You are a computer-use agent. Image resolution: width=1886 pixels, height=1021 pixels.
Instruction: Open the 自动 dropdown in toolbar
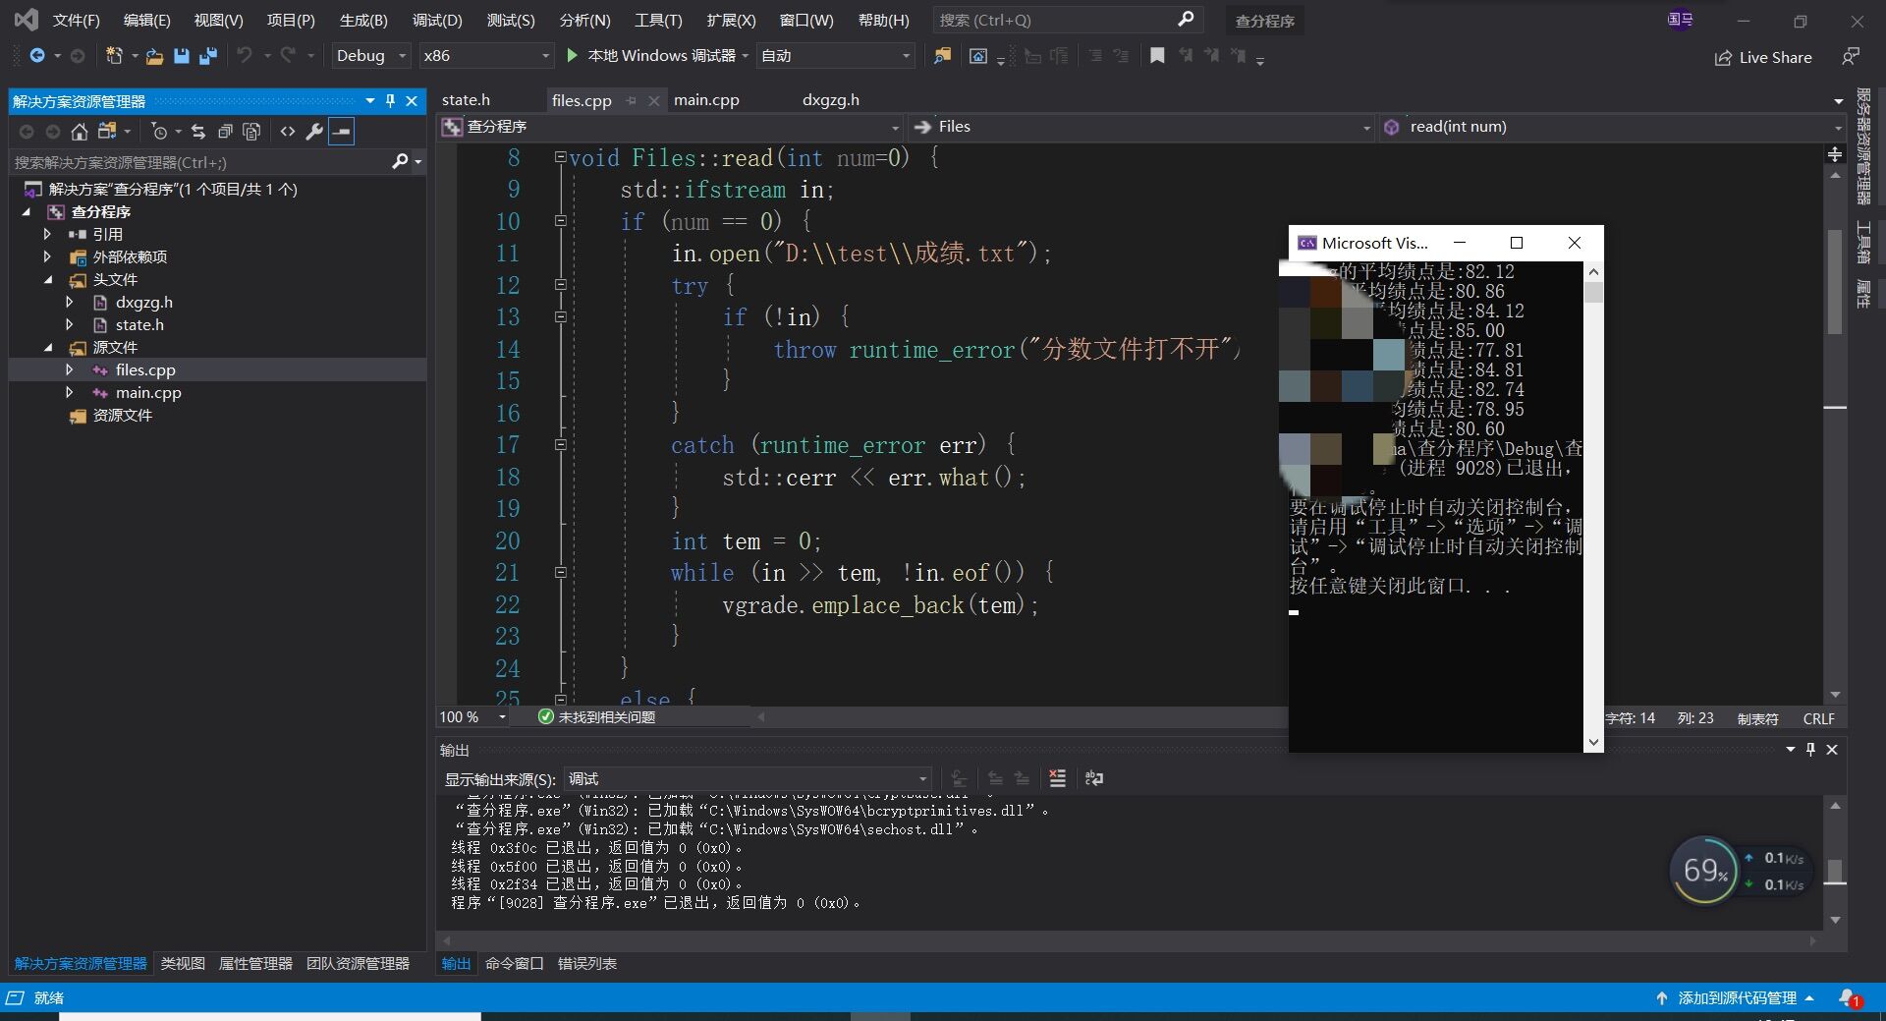(x=836, y=56)
